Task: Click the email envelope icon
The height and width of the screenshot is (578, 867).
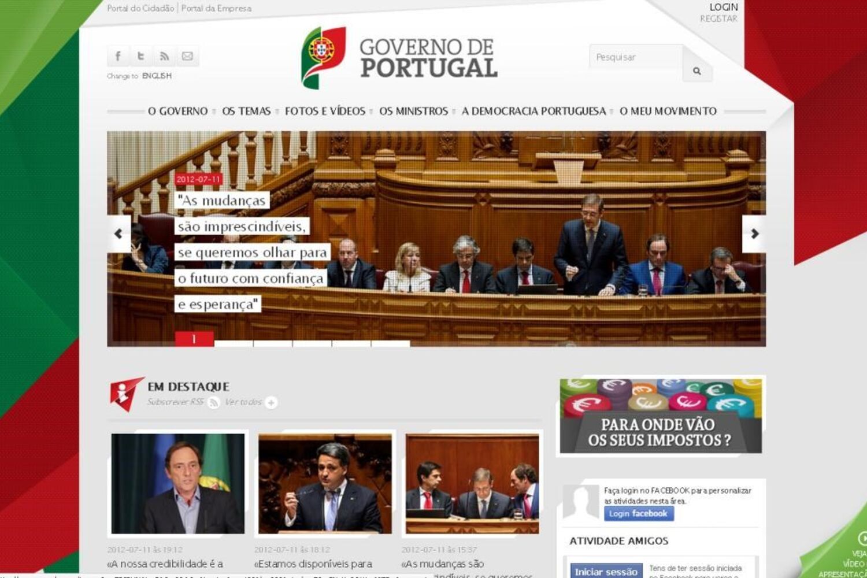Action: click(x=187, y=56)
